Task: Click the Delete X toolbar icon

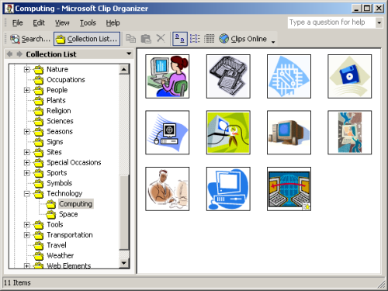Action: tap(161, 39)
